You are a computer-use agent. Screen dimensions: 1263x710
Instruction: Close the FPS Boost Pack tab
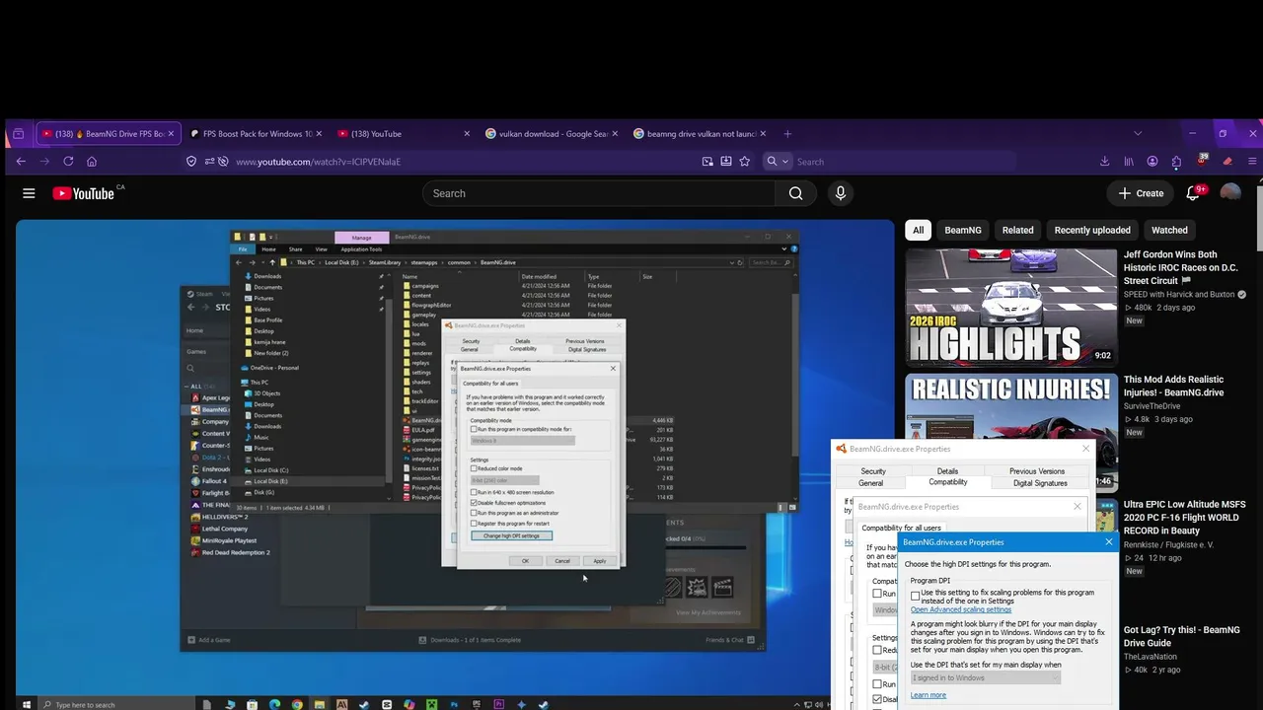coord(320,134)
